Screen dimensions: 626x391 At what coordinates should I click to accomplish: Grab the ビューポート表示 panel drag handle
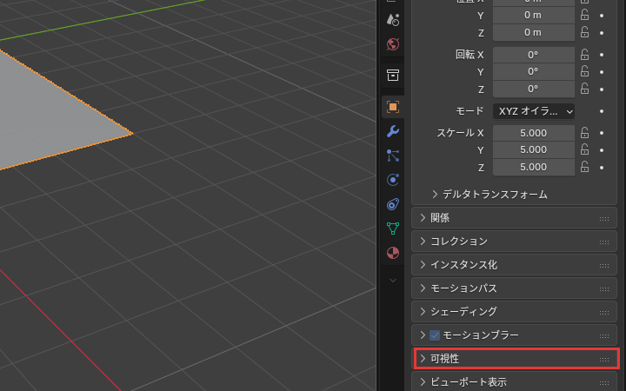604,383
